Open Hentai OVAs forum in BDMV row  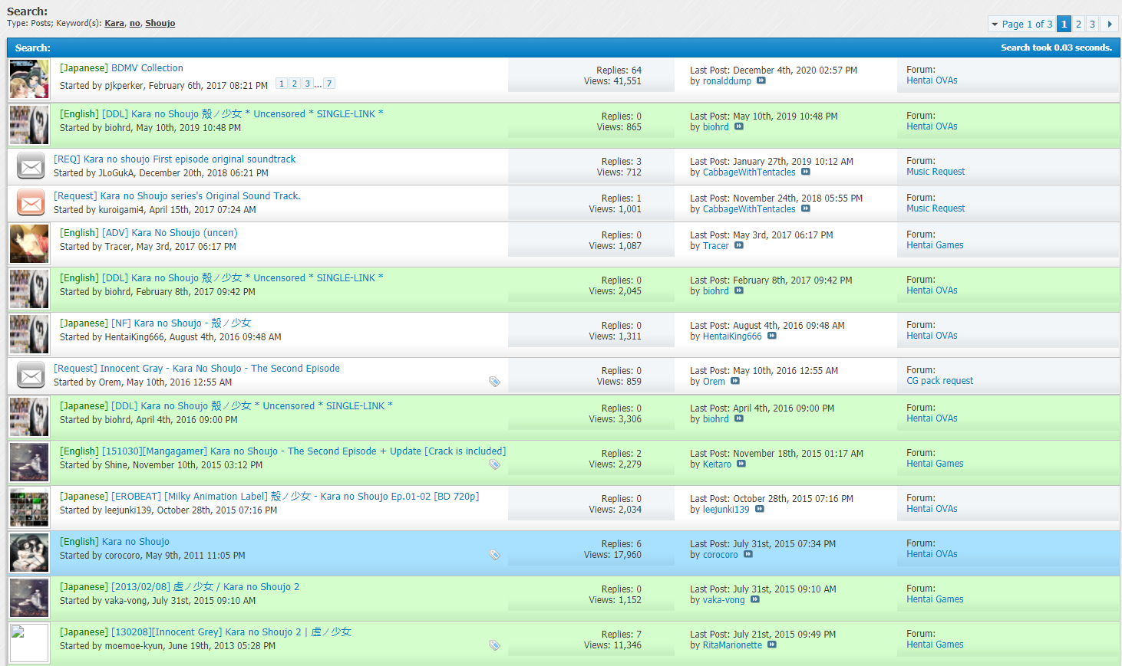click(x=932, y=80)
